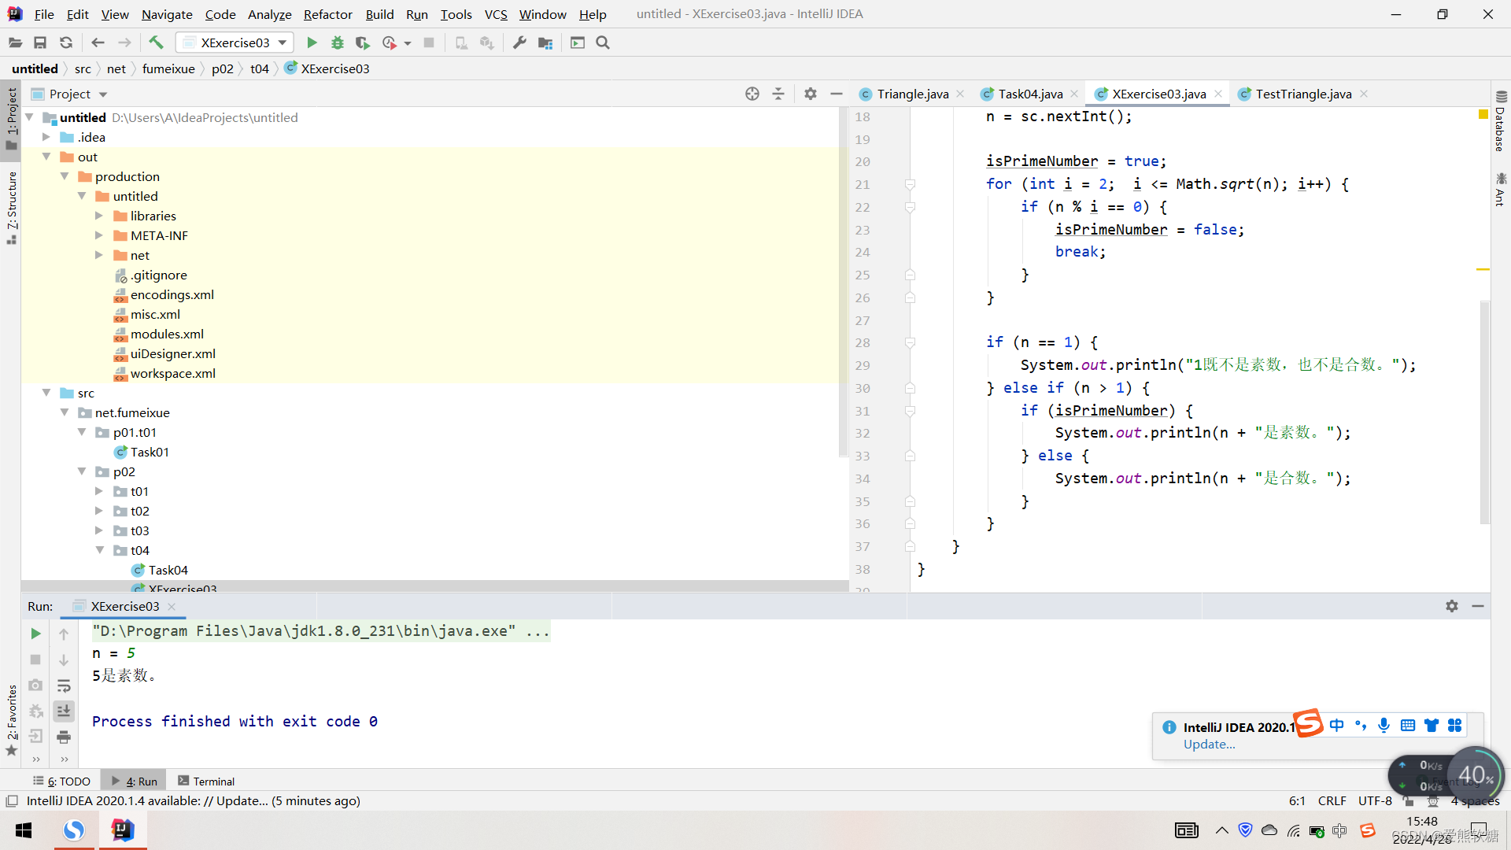Show hidden system tray icons
The width and height of the screenshot is (1511, 850).
click(x=1221, y=830)
